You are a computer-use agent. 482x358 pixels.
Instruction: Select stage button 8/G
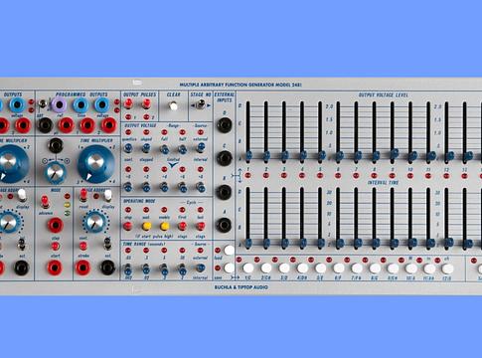(x=375, y=268)
